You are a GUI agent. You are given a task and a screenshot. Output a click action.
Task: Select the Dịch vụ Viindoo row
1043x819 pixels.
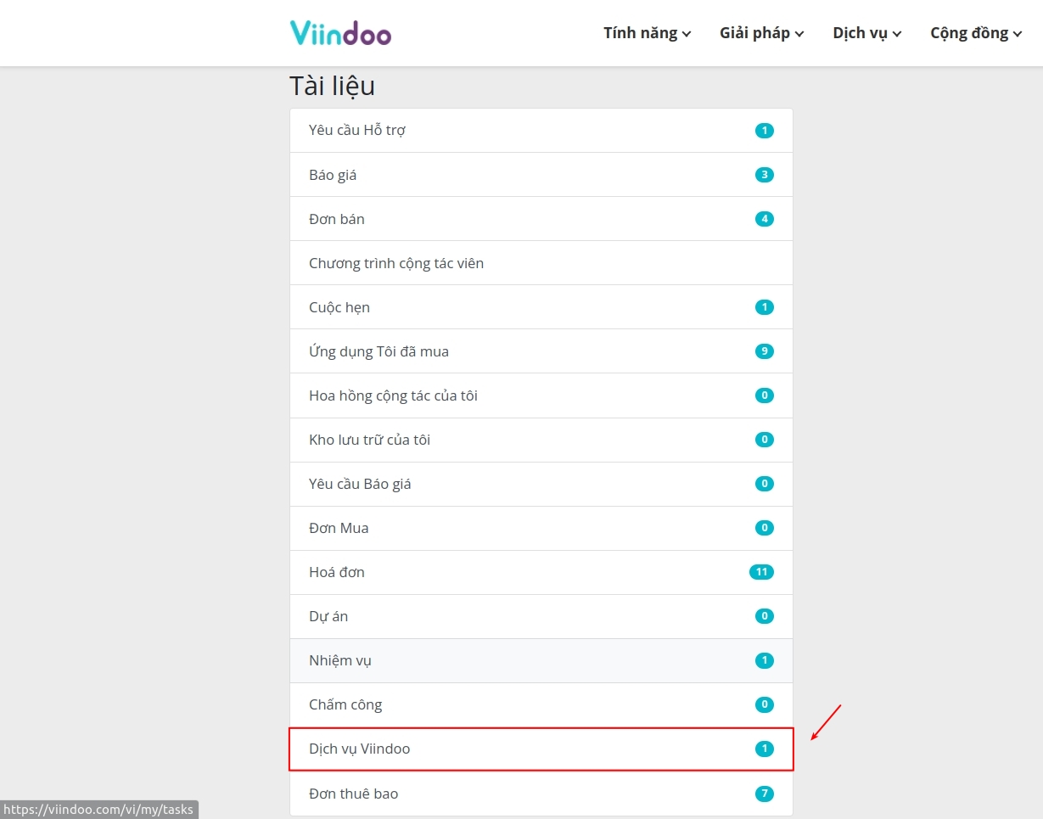(541, 749)
